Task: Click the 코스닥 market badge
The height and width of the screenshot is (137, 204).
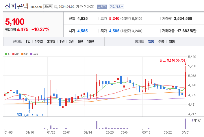Action: (48, 7)
